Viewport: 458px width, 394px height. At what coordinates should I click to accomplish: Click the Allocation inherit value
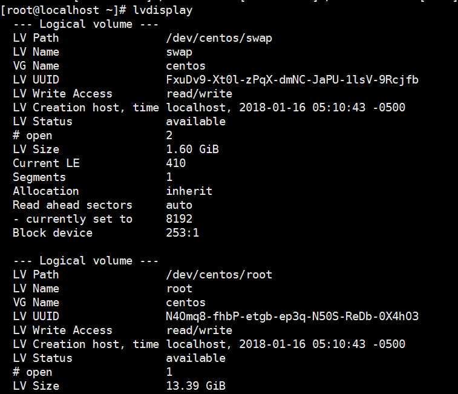(189, 191)
